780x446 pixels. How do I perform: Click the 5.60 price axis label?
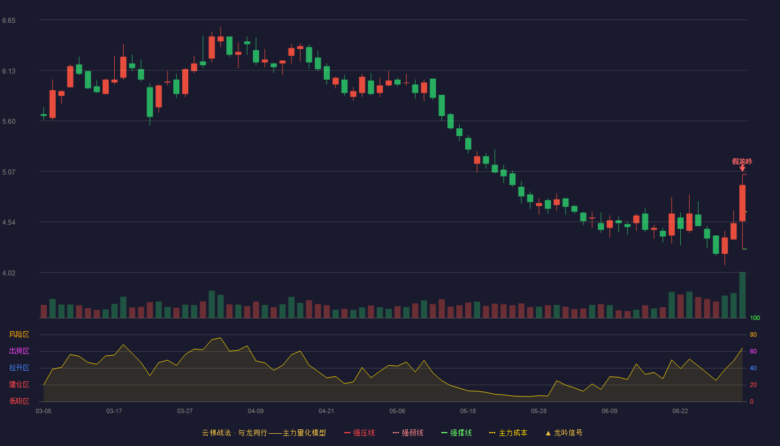(x=9, y=122)
